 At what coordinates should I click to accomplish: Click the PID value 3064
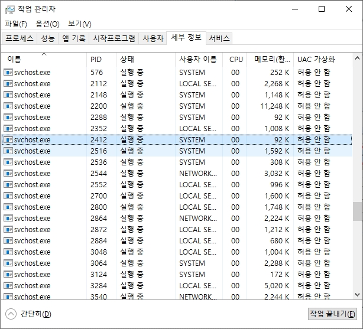point(99,263)
